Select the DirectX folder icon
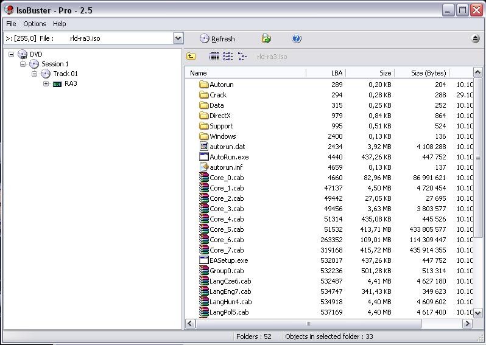Image resolution: width=486 pixels, height=345 pixels. (203, 116)
